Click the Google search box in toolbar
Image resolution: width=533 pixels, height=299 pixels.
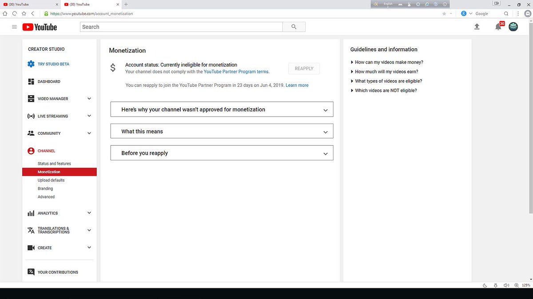pyautogui.click(x=489, y=14)
